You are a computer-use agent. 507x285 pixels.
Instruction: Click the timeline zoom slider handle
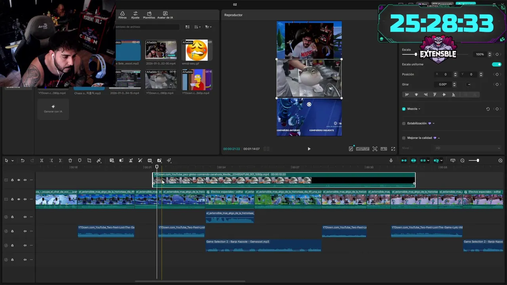point(478,160)
